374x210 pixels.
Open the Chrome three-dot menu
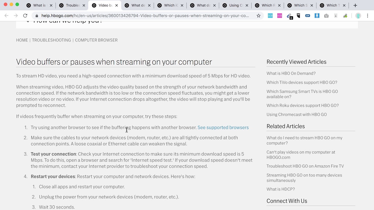pos(368,16)
